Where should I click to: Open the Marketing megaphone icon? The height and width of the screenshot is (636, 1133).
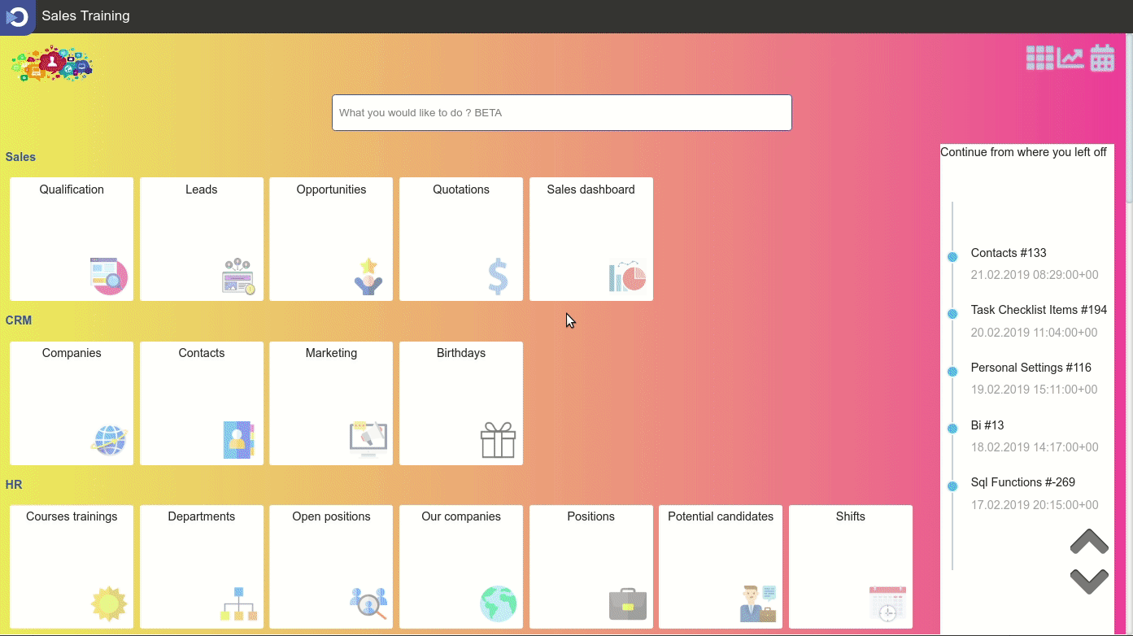point(368,440)
